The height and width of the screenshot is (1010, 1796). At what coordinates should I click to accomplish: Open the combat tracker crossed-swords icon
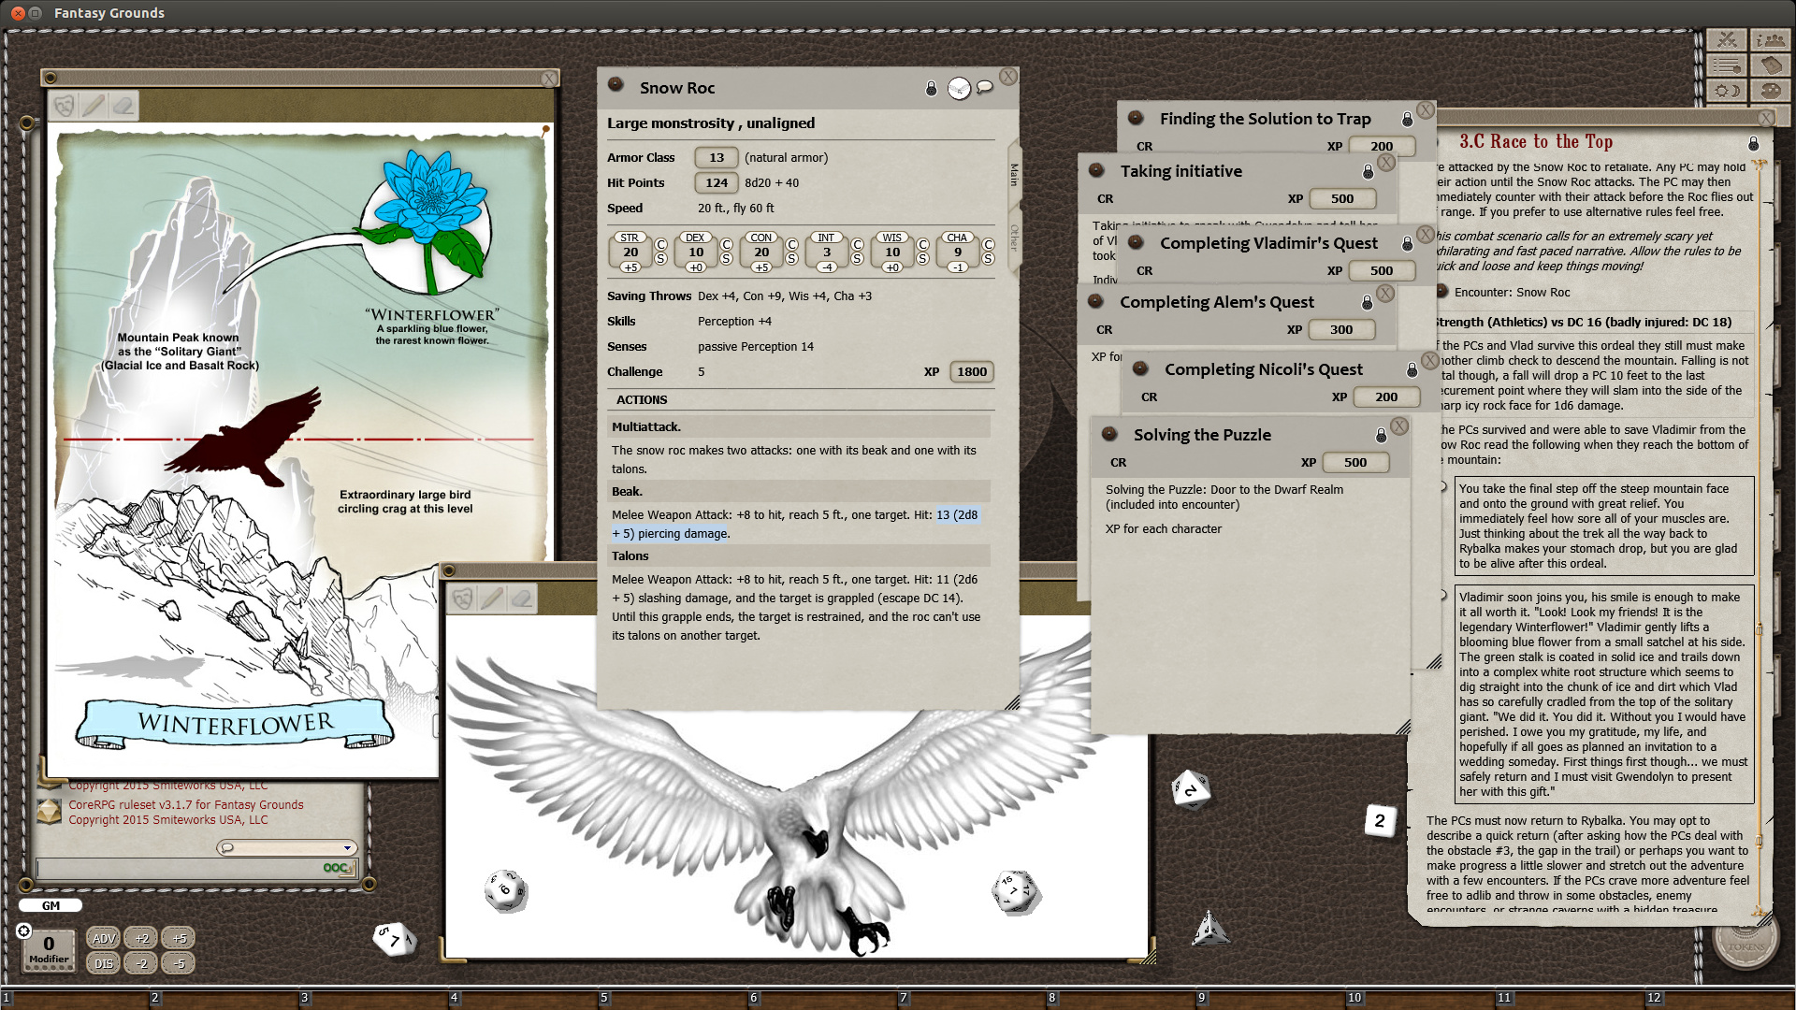click(x=1727, y=39)
